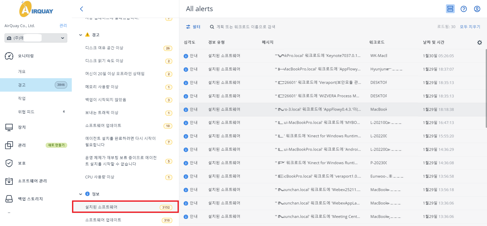Image resolution: width=487 pixels, height=226 pixels.
Task: Select 설치된 소프트웨어 with count 3152
Action: tap(126, 207)
